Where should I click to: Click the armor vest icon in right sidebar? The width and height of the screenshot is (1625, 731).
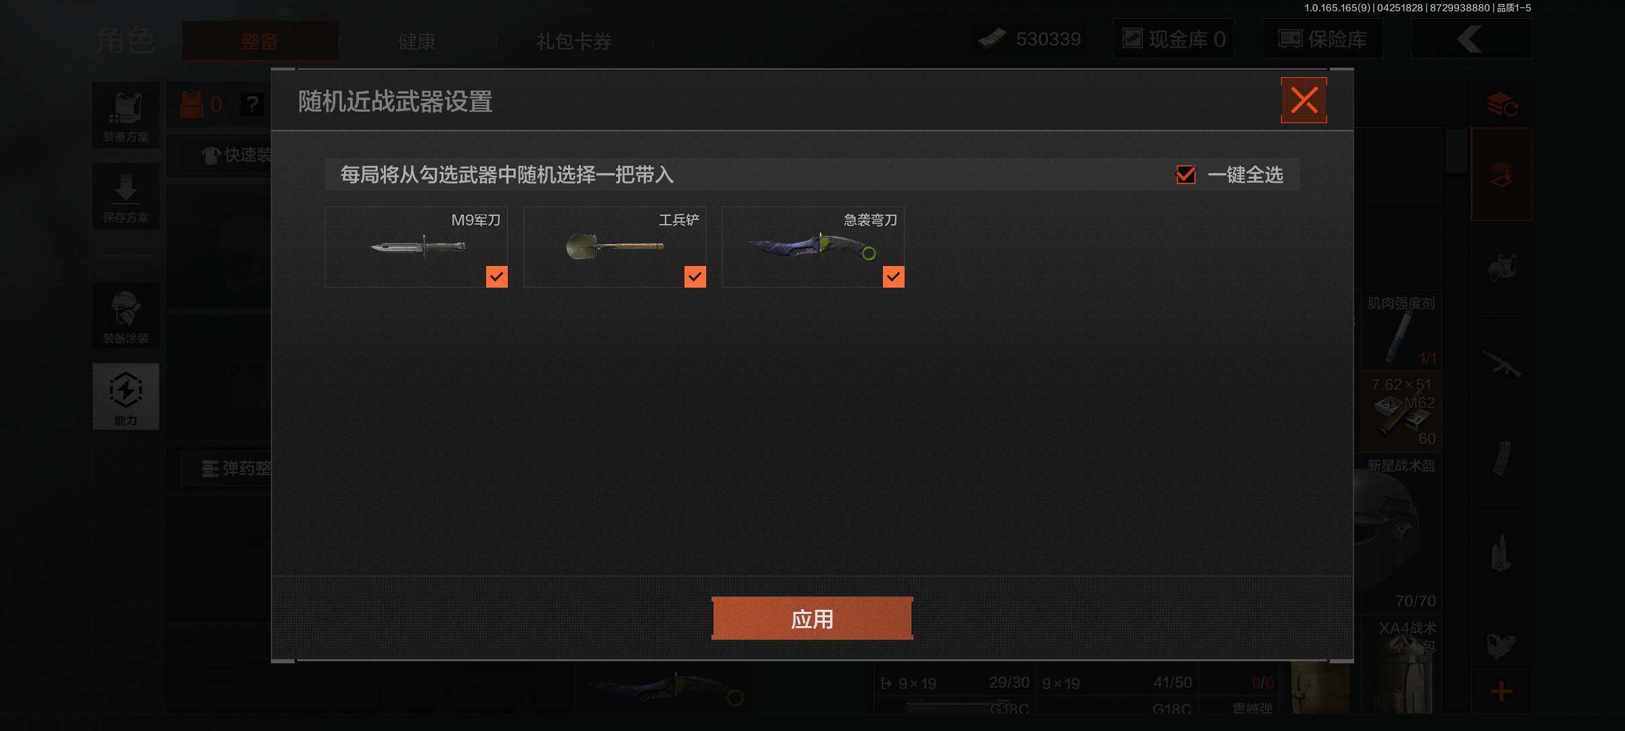[x=1502, y=269]
